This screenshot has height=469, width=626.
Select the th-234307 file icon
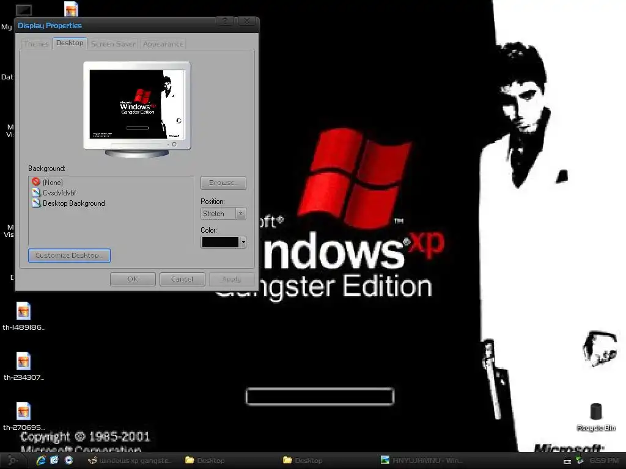coord(24,362)
